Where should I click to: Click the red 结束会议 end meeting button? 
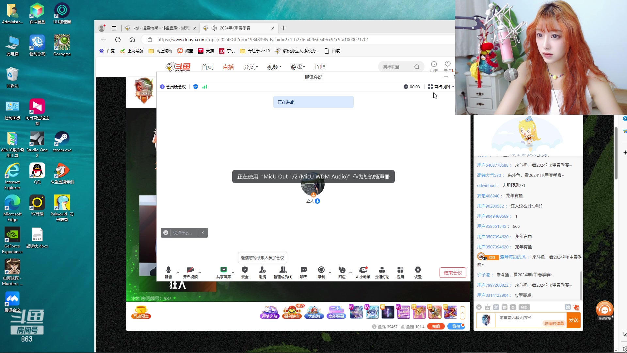[453, 273]
